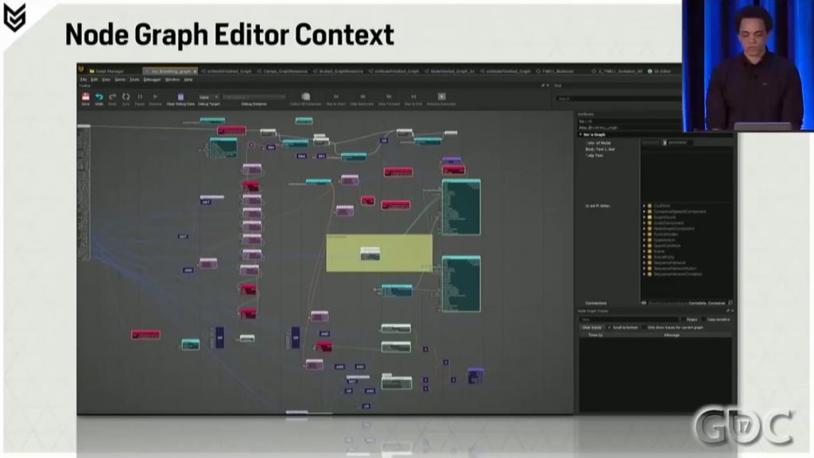Open the Tools menu
814x458 pixels.
coord(134,80)
